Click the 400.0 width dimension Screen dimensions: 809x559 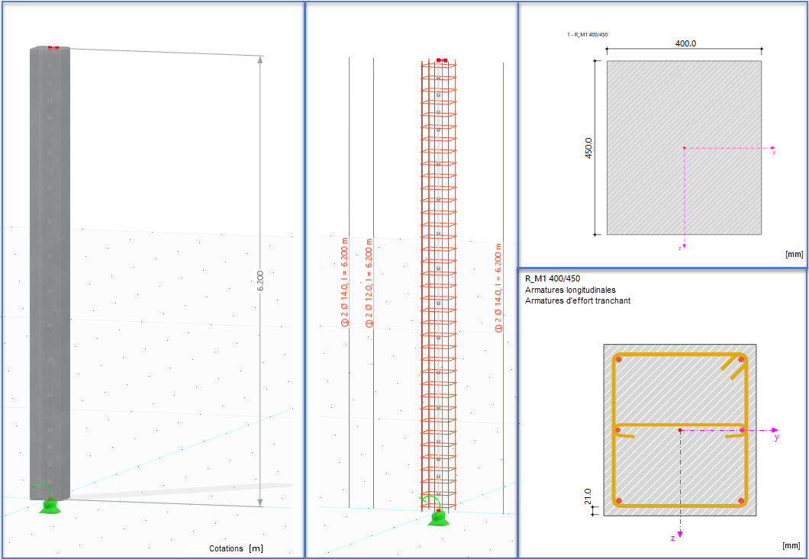tap(685, 43)
